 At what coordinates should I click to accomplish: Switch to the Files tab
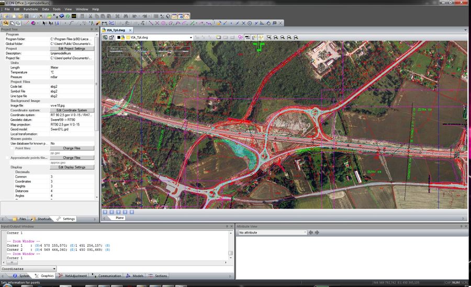20,219
